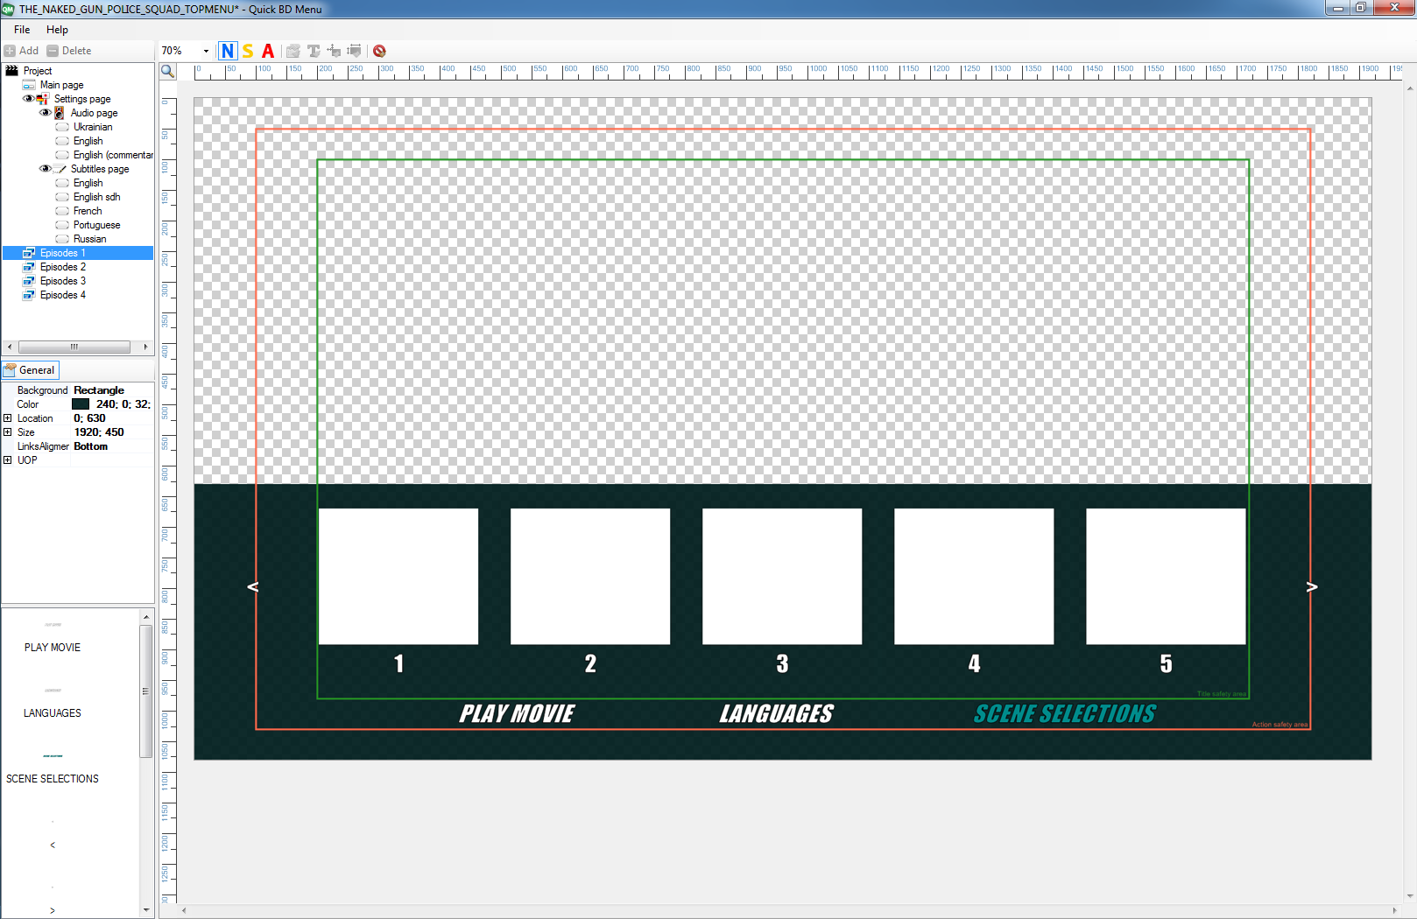Image resolution: width=1417 pixels, height=919 pixels.
Task: Click the Location value 0; 630
Action: tap(89, 418)
